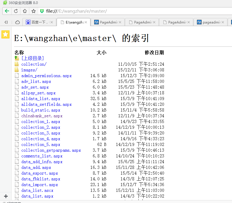Open admin_permissions.aspx file link
The width and height of the screenshot is (232, 203).
coord(46,76)
